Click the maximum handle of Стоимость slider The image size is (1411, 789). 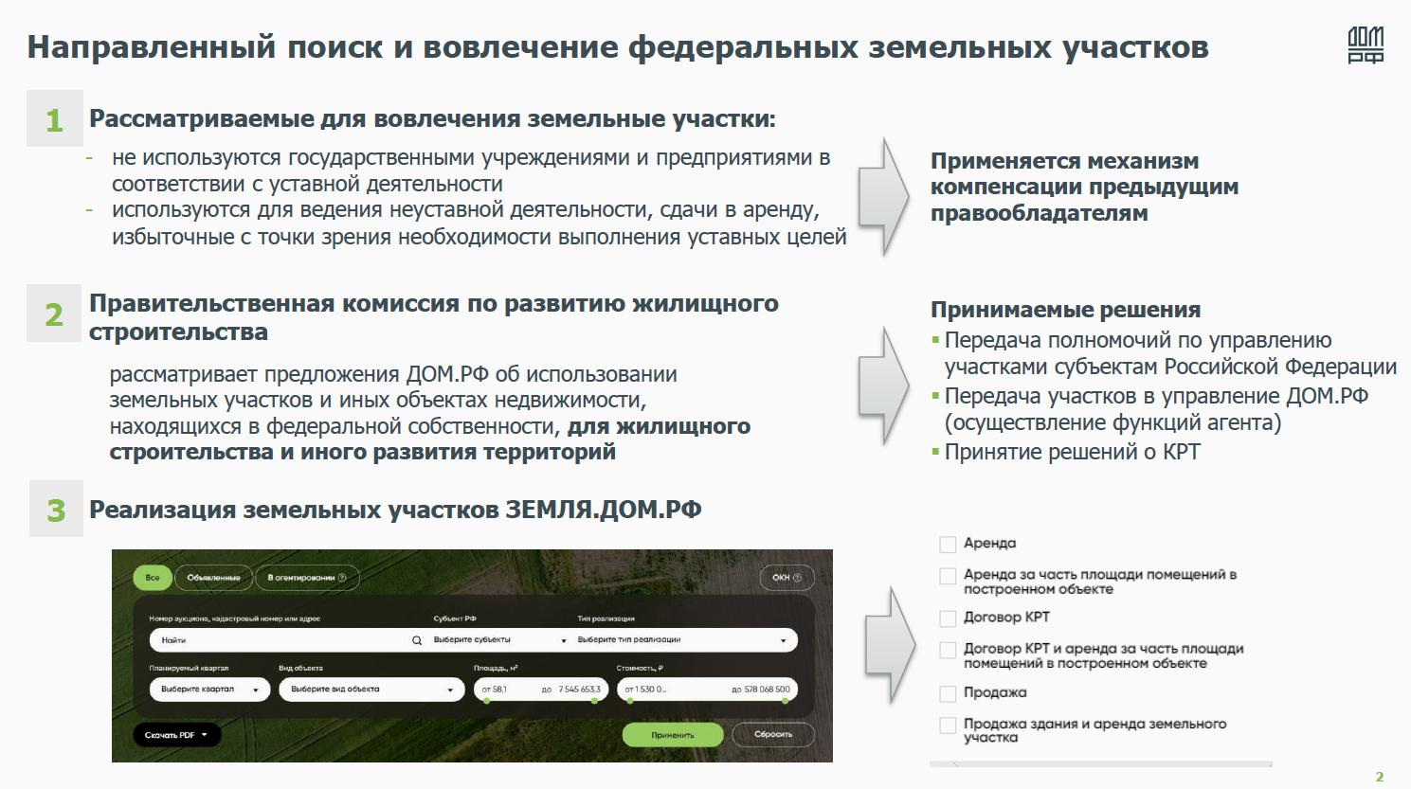tap(784, 702)
